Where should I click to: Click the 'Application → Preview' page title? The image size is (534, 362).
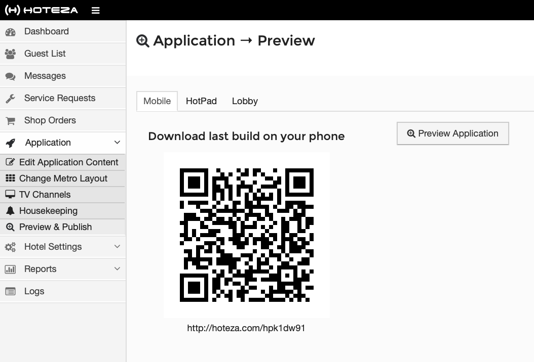234,41
